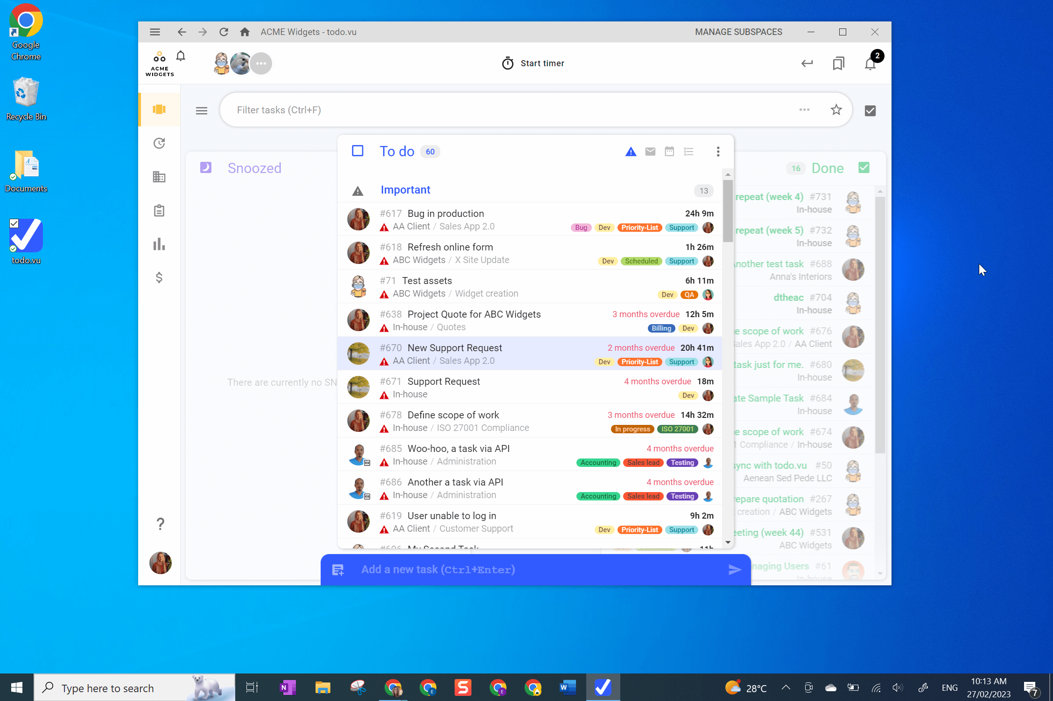This screenshot has height=701, width=1053.
Task: Open the dollar billing sidebar icon
Action: click(x=159, y=278)
